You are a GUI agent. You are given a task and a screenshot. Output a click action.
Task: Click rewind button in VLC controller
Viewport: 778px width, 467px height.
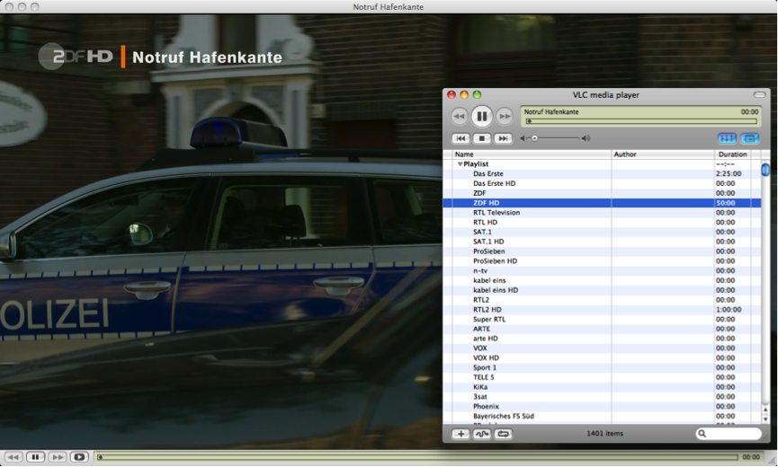click(x=459, y=117)
